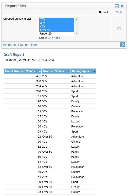Click the list scrollbar up arrow
Viewport: 129px width, 196px height.
point(77,20)
